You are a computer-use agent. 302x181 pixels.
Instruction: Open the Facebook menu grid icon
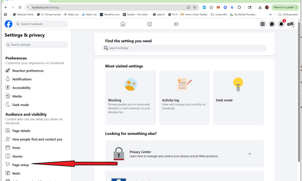point(263,24)
